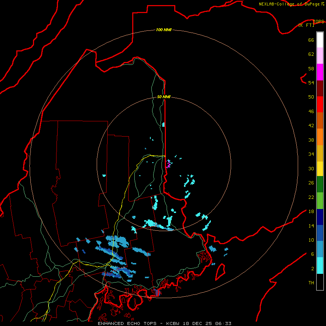Click the legend value "2"
The height and width of the screenshot is (326, 326).
click(x=313, y=269)
